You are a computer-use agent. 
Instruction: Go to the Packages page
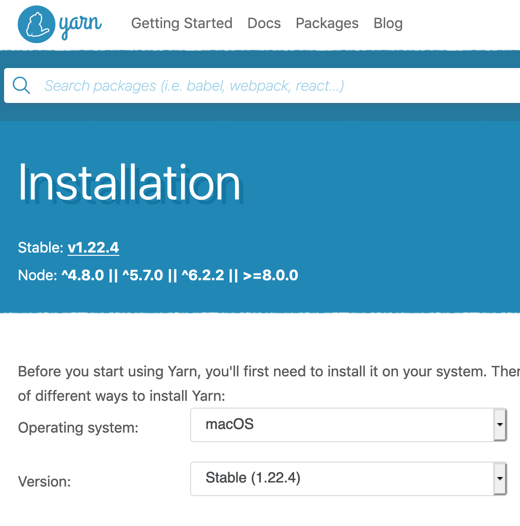point(327,23)
